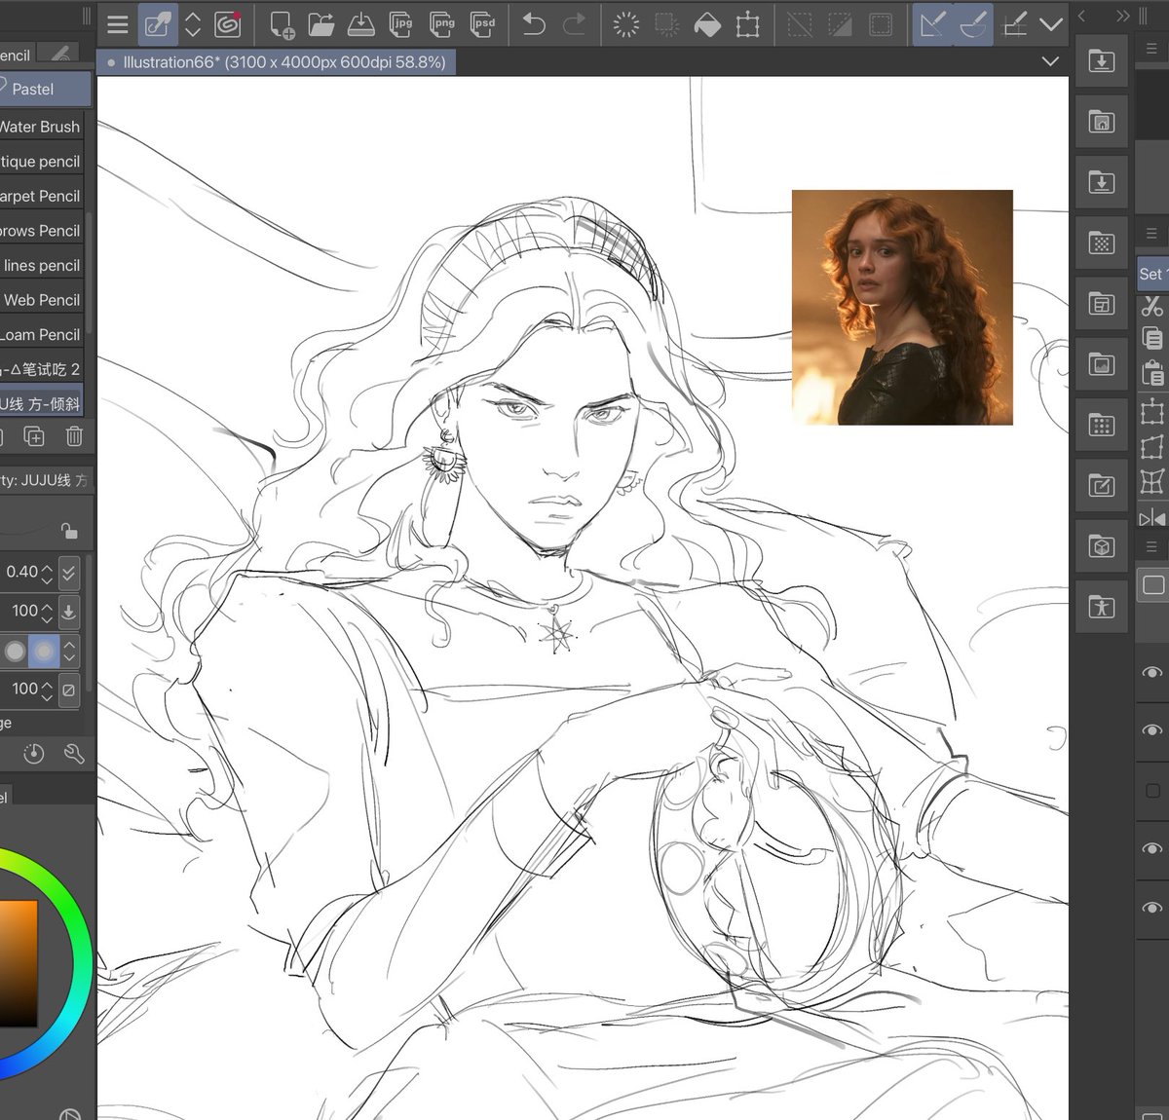Image resolution: width=1169 pixels, height=1120 pixels.
Task: Open the main hamburger menu
Action: pyautogui.click(x=118, y=25)
